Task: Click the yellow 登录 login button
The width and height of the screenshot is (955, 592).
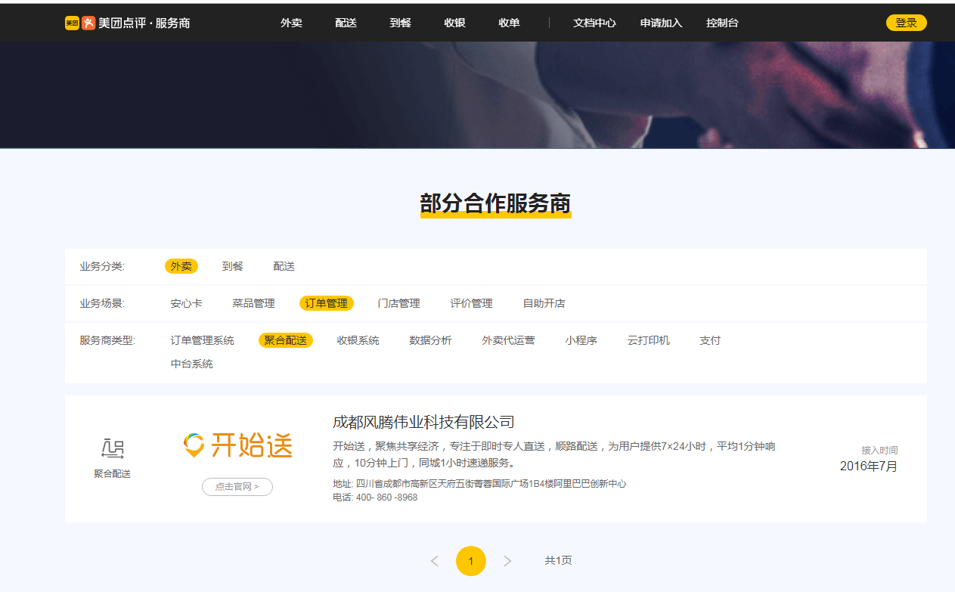Action: [x=905, y=23]
